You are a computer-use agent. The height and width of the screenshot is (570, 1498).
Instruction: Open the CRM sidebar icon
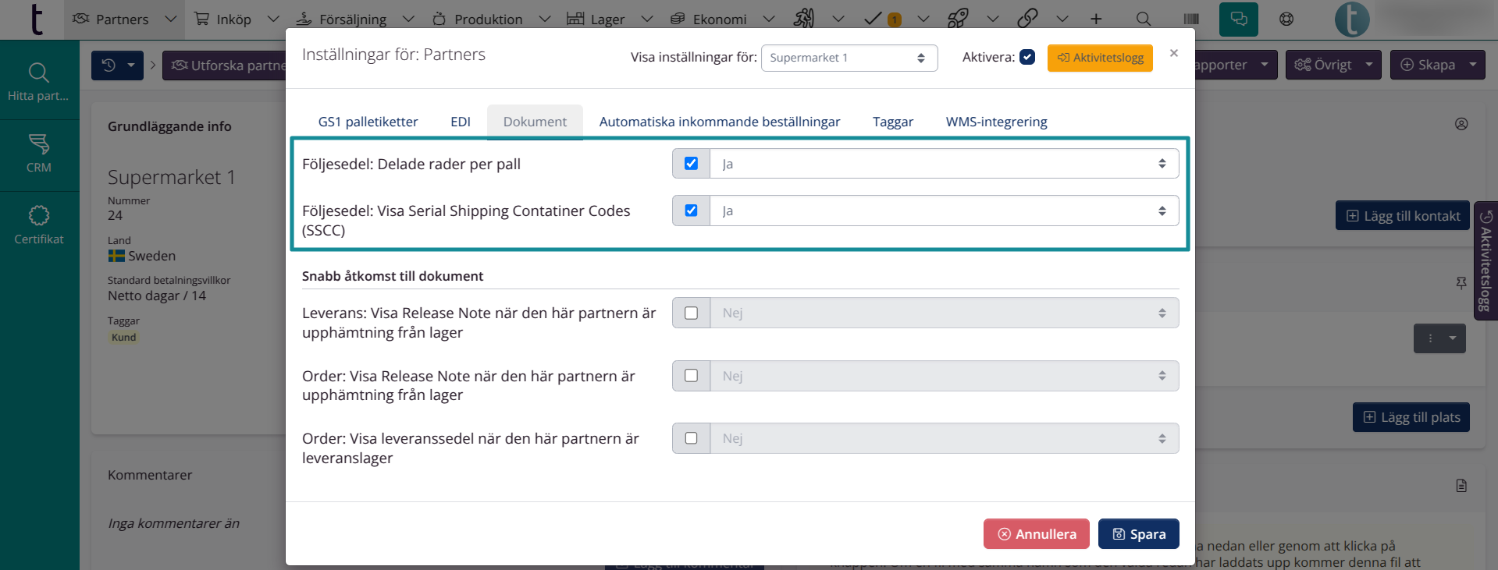click(39, 153)
